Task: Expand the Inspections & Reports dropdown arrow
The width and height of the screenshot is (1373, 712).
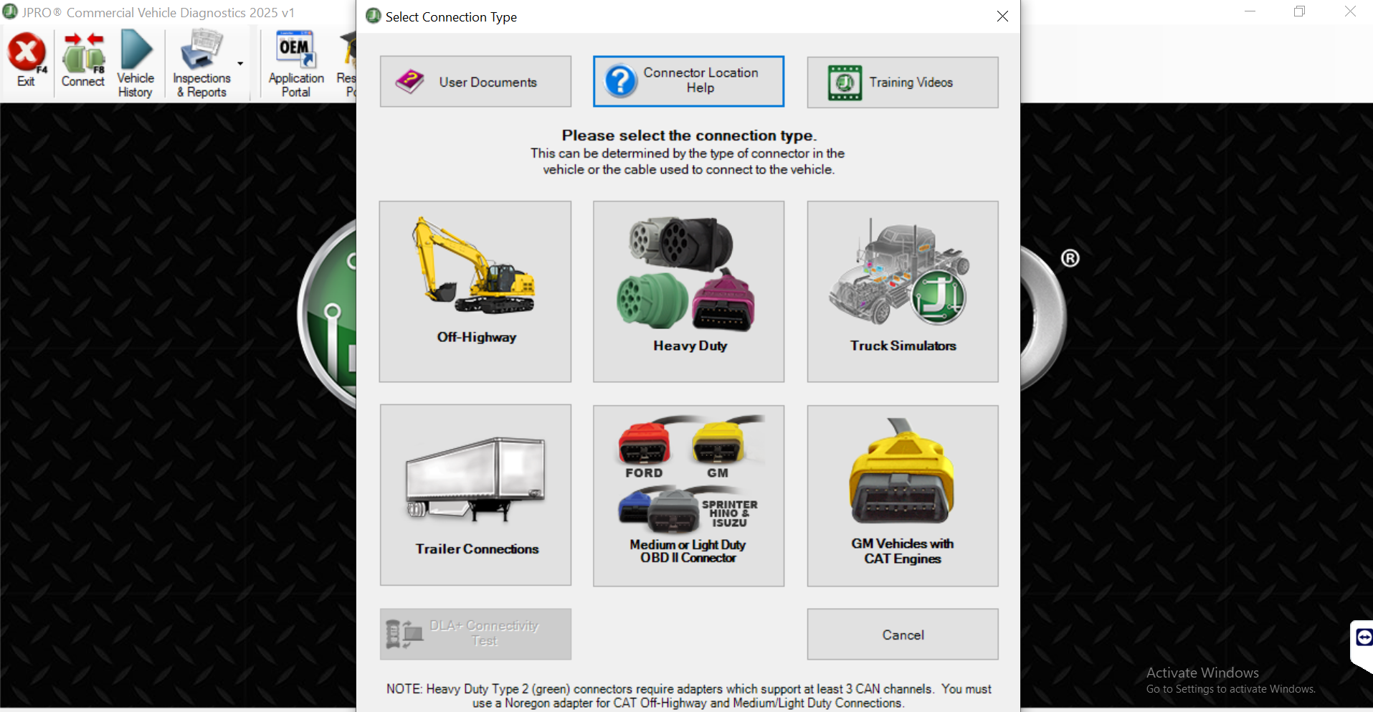Action: (240, 64)
